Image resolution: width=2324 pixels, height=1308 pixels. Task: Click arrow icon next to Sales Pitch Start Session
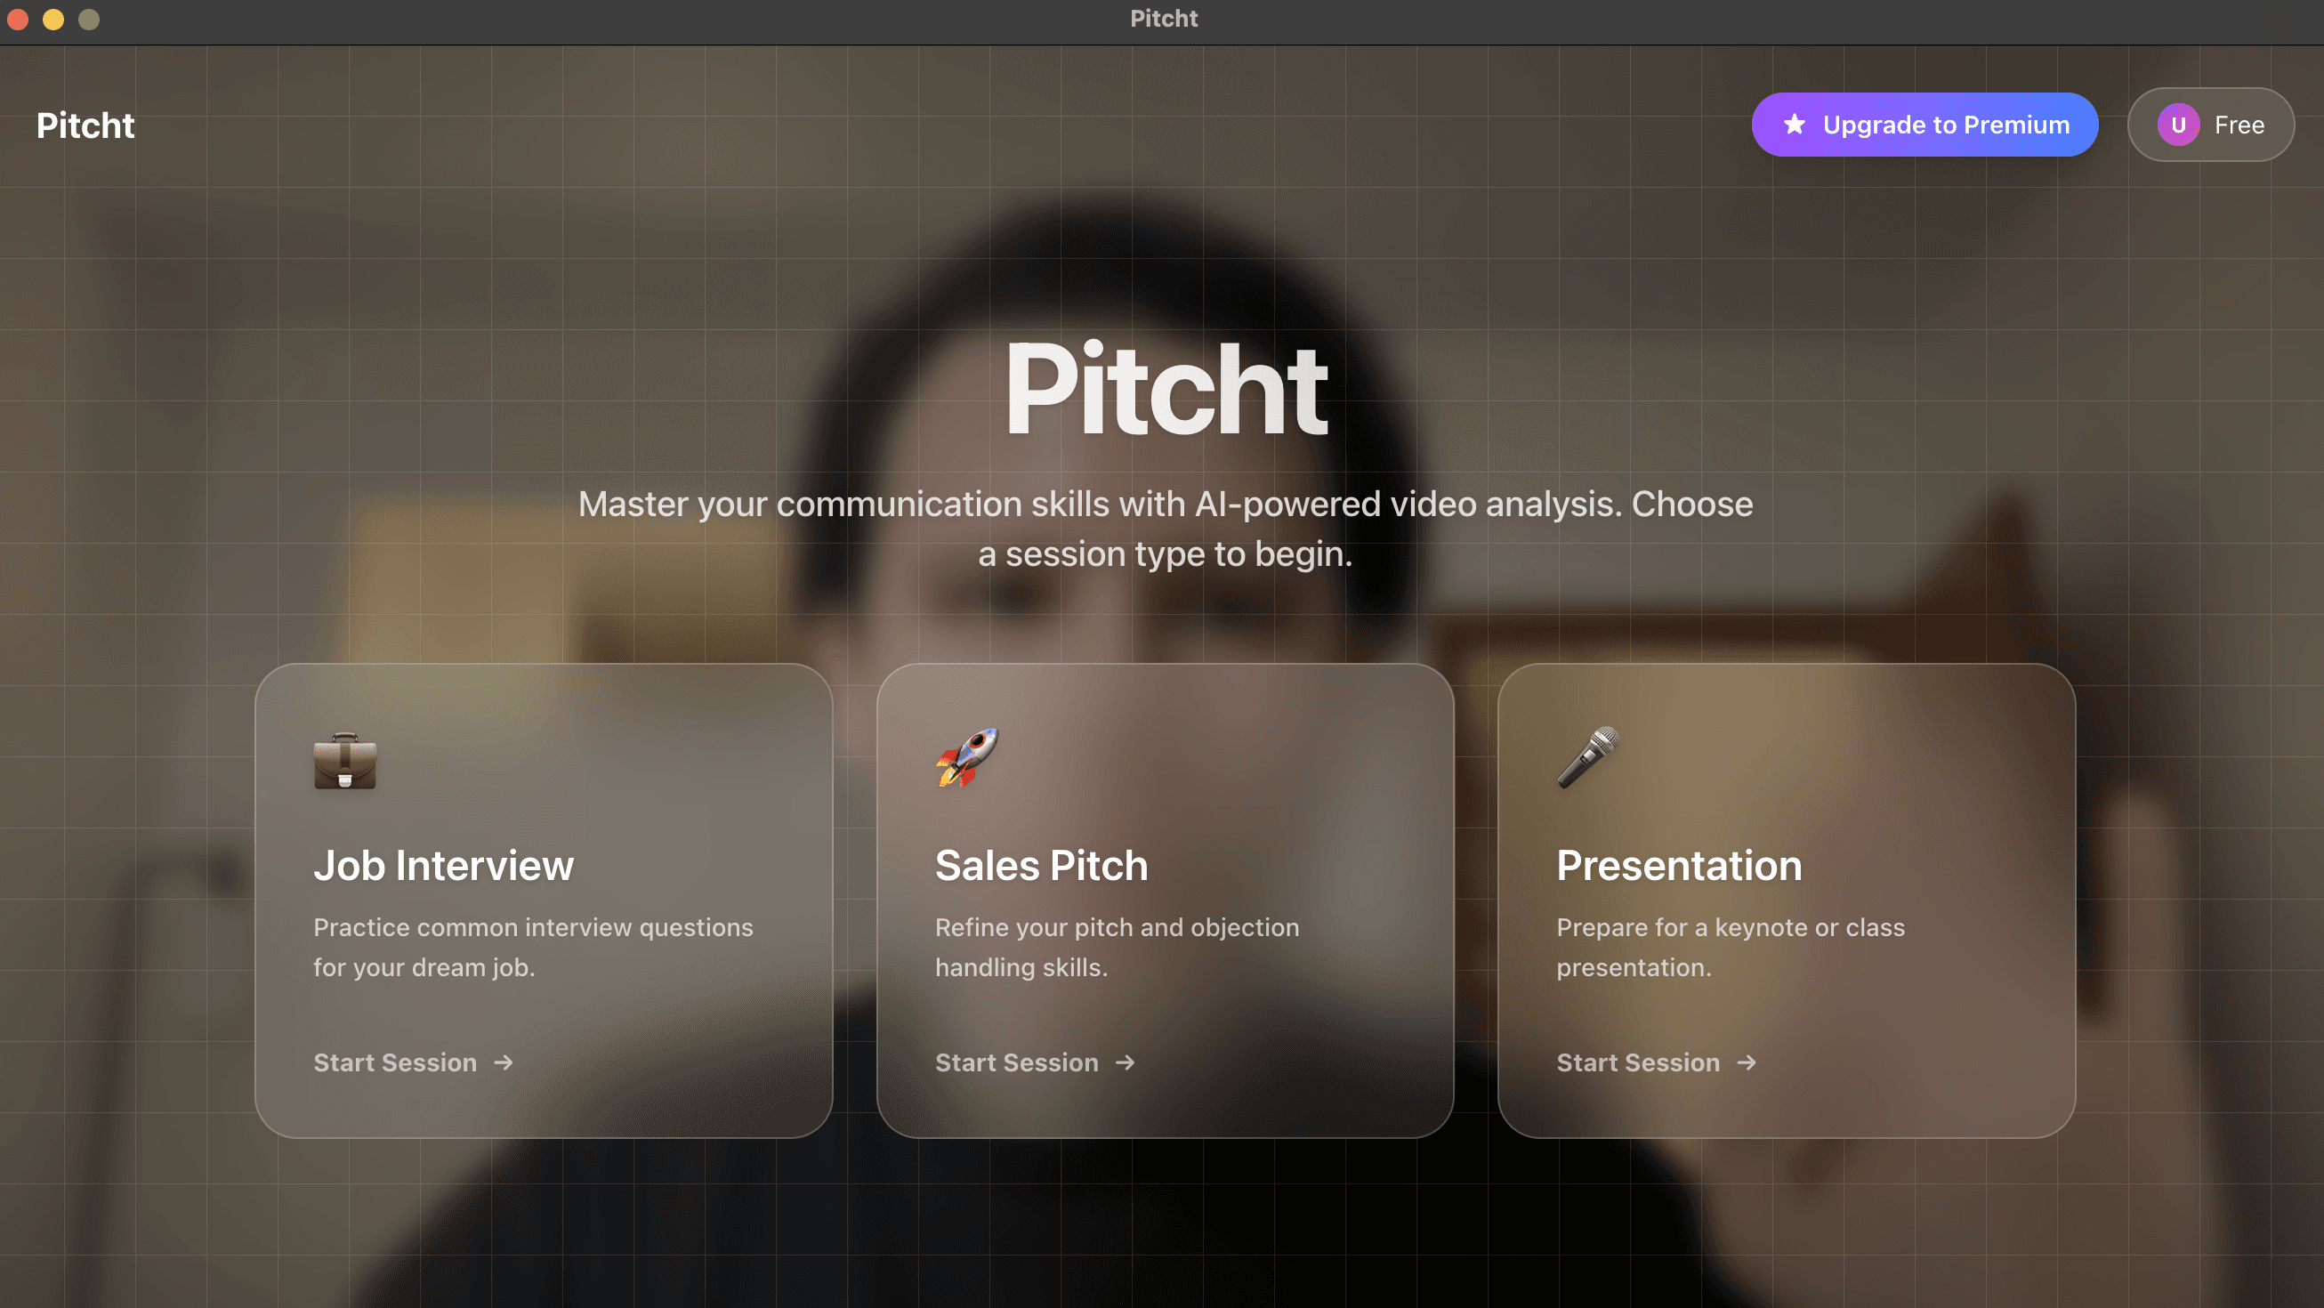pos(1125,1062)
